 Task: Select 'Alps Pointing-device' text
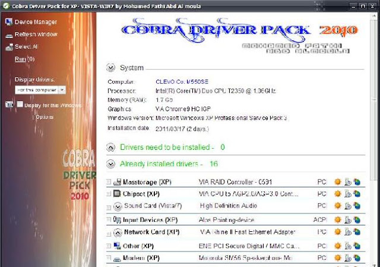[x=226, y=220]
